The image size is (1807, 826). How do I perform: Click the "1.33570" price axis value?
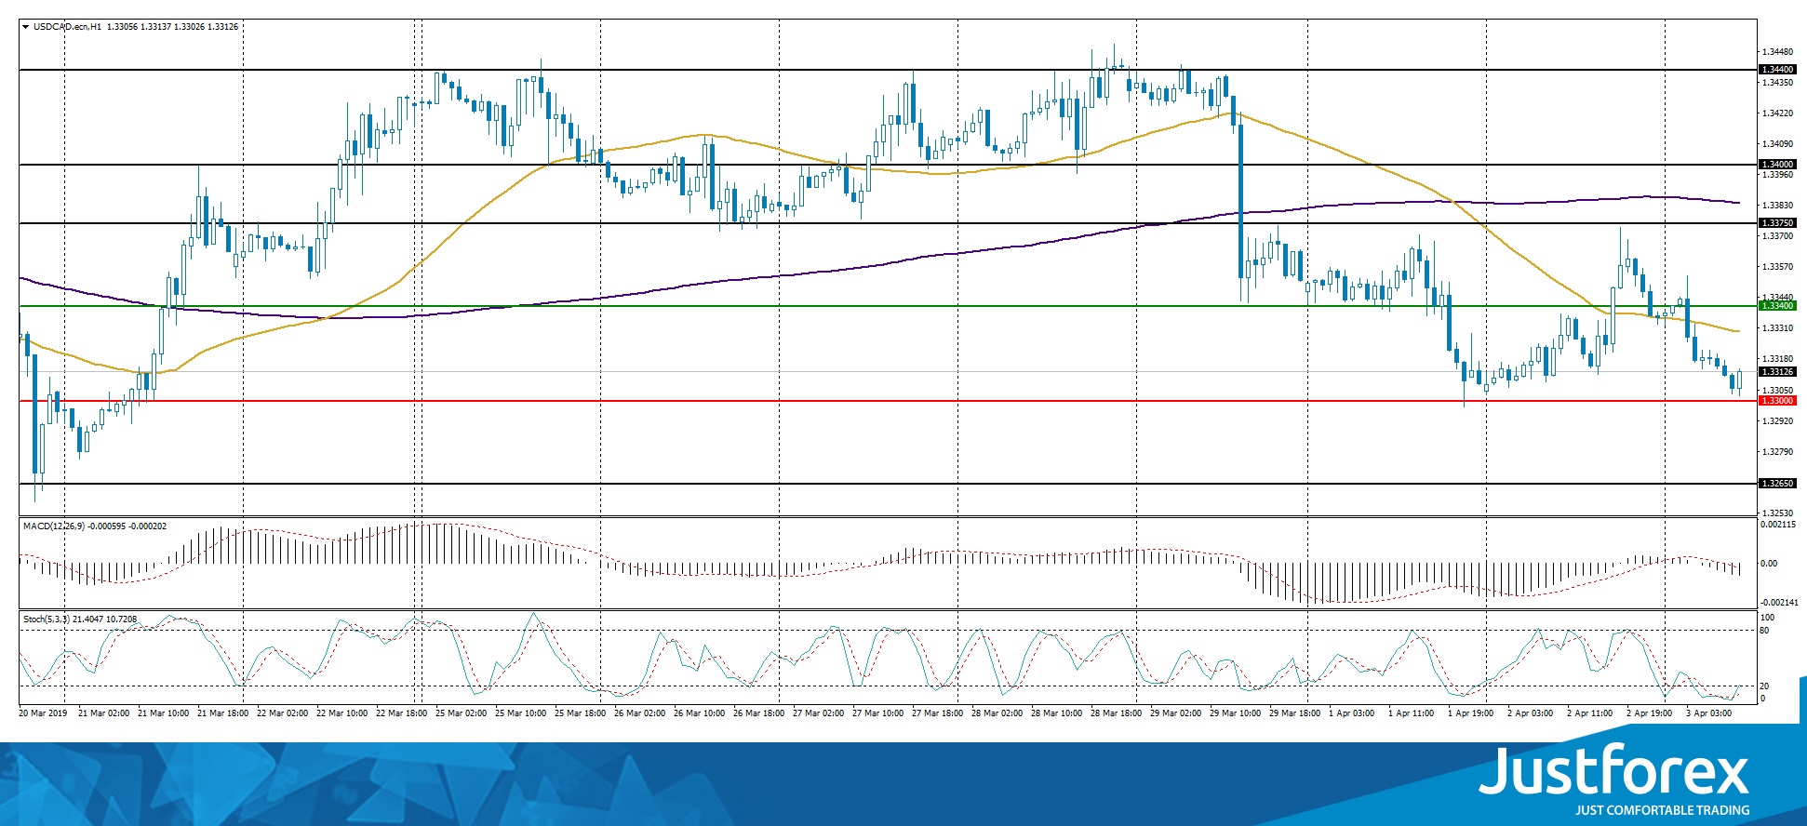pyautogui.click(x=1777, y=267)
